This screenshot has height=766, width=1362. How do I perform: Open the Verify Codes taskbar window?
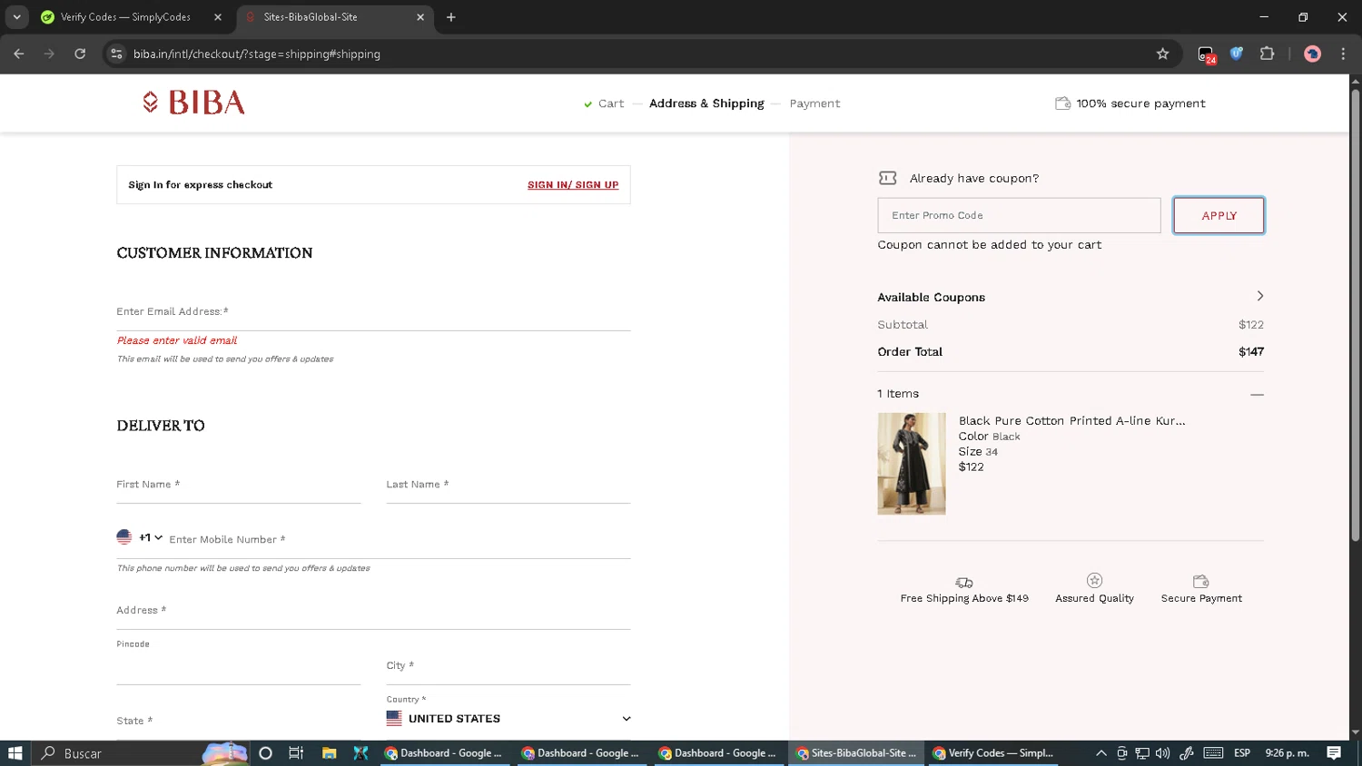(993, 753)
